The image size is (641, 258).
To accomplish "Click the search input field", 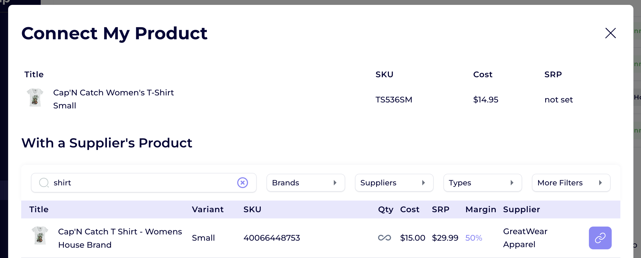I will coord(136,183).
